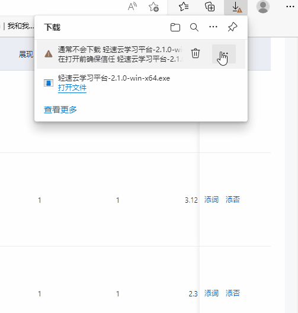
Task: Click 查看更多 link
Action: [x=60, y=110]
